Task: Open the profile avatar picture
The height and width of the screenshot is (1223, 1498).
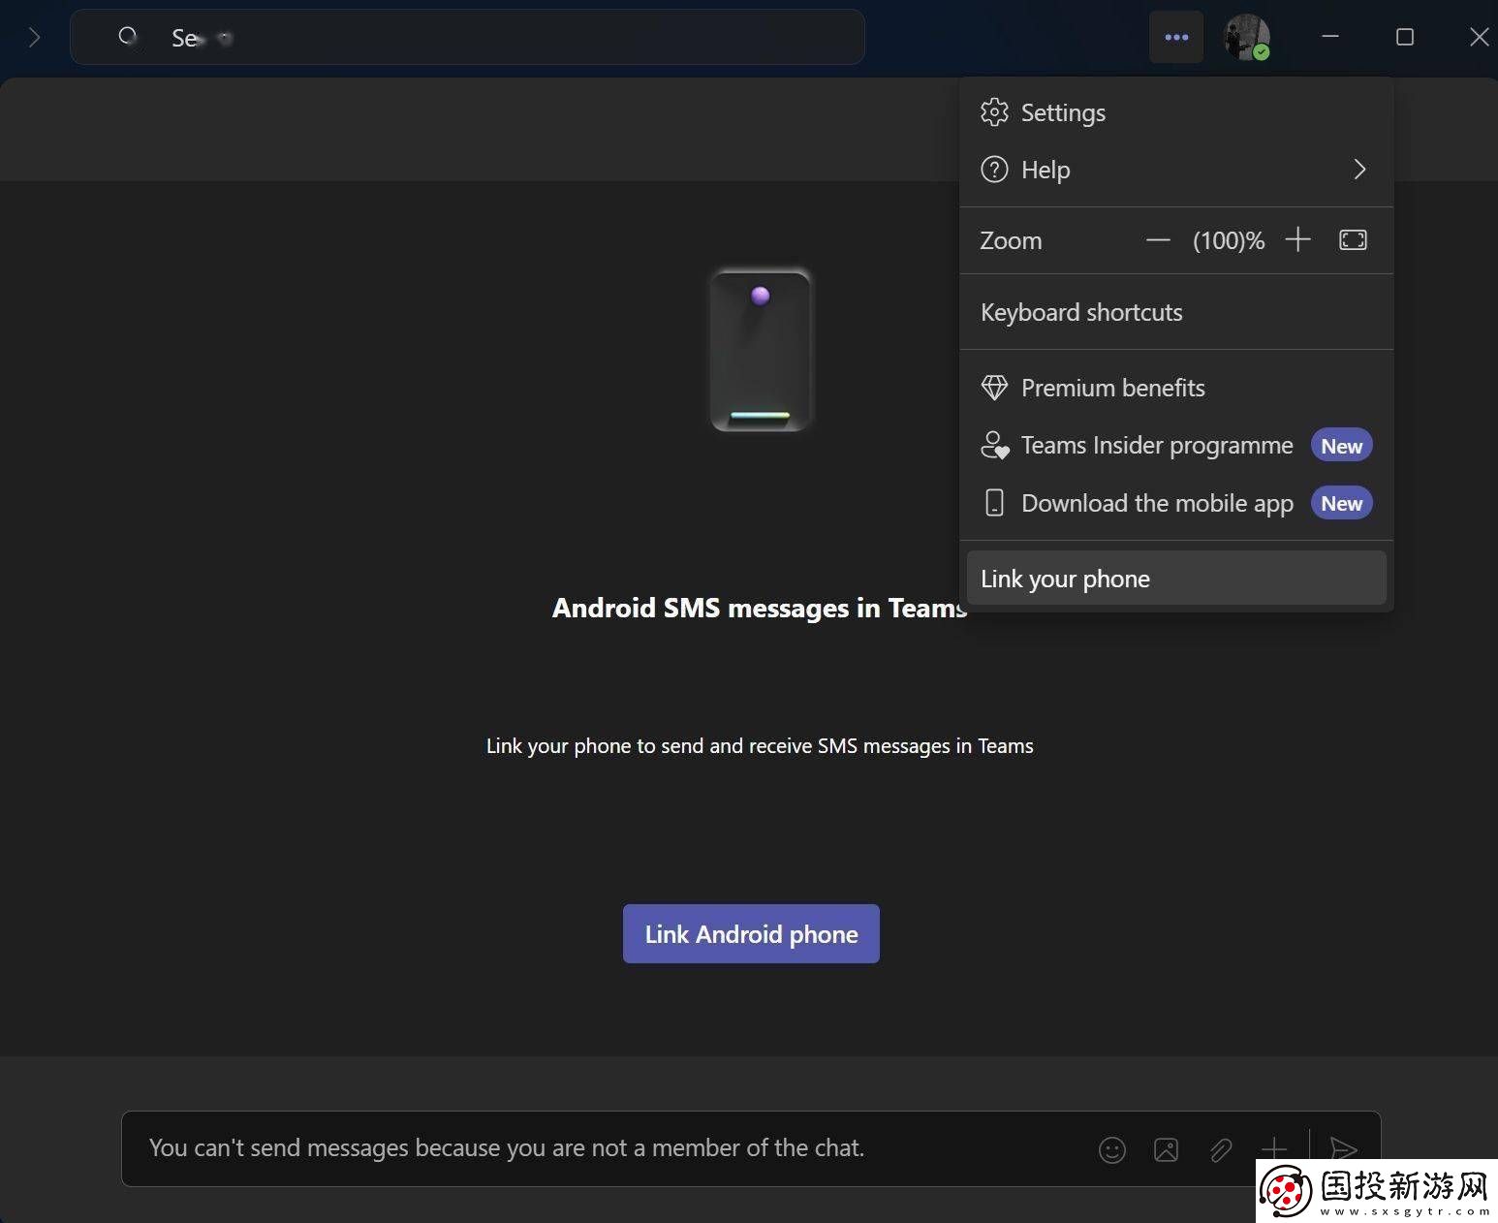Action: click(1247, 37)
